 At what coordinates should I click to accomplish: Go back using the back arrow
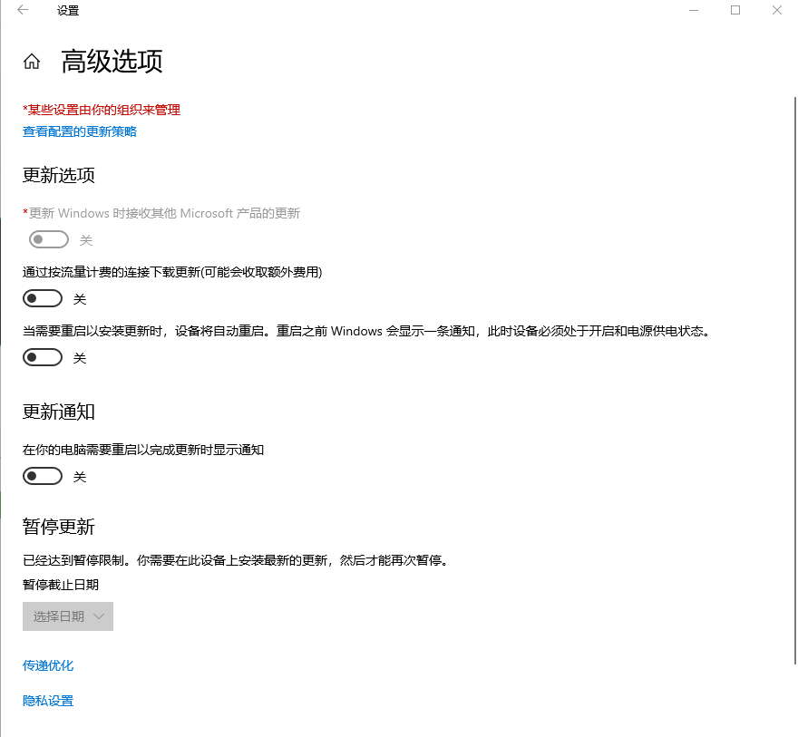coord(23,10)
